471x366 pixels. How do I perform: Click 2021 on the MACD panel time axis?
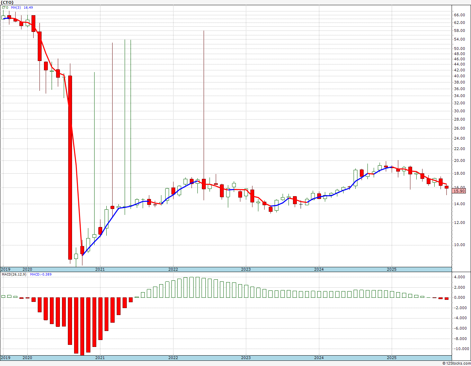click(x=100, y=357)
